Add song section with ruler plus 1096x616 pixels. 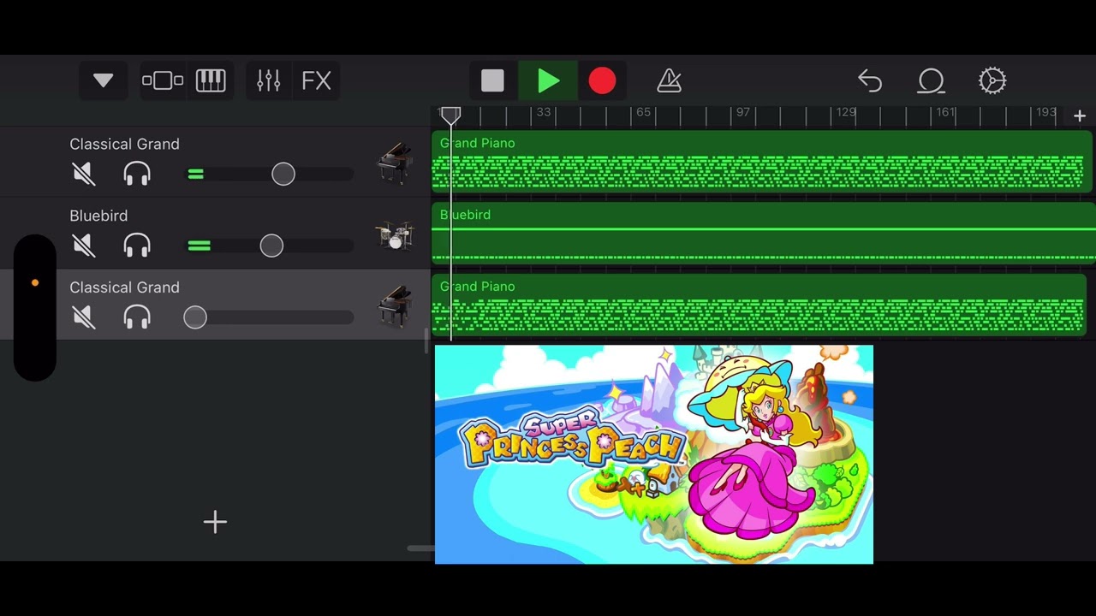(x=1080, y=115)
